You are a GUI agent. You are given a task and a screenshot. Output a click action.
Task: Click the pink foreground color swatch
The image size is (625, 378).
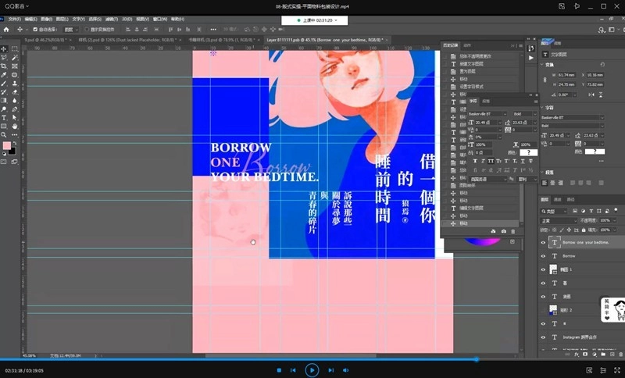7,146
